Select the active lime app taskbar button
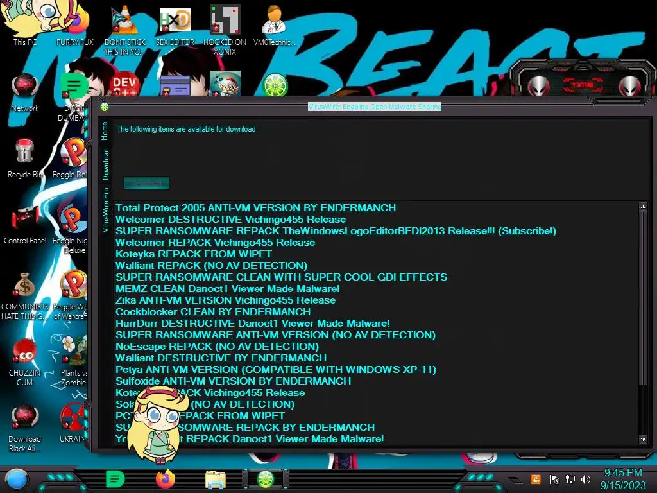The height and width of the screenshot is (493, 657). (265, 479)
